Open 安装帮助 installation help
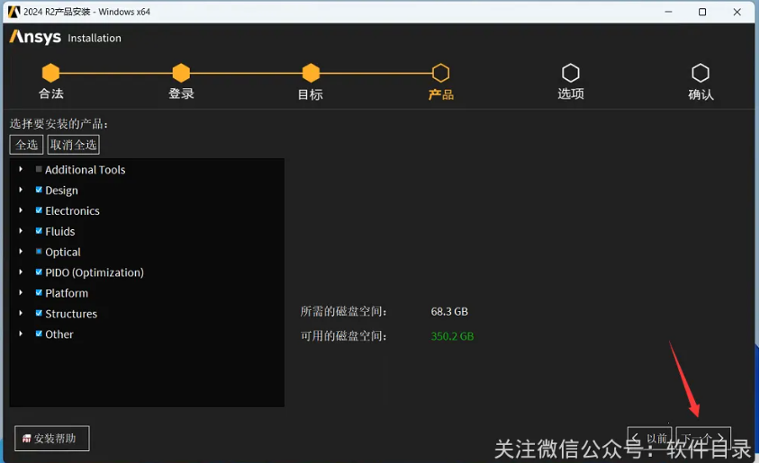 pos(52,439)
